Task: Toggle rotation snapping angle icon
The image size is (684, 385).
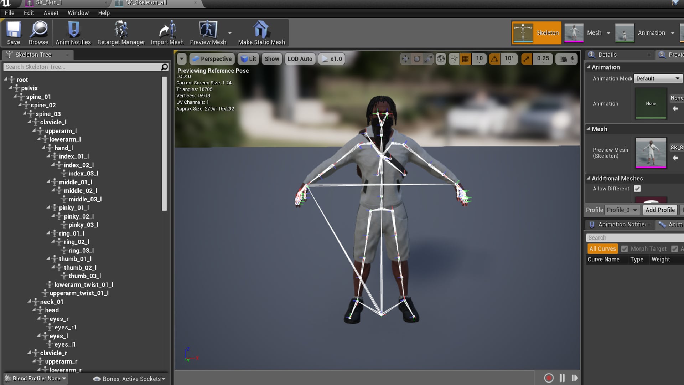Action: (x=494, y=59)
